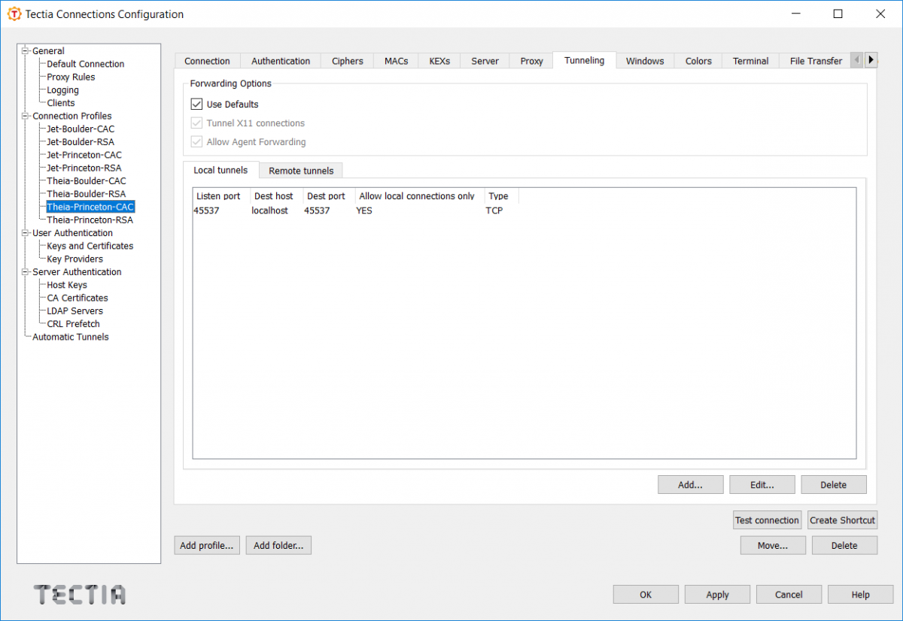
Task: Sort tunnels by Listen port column
Action: tap(221, 196)
